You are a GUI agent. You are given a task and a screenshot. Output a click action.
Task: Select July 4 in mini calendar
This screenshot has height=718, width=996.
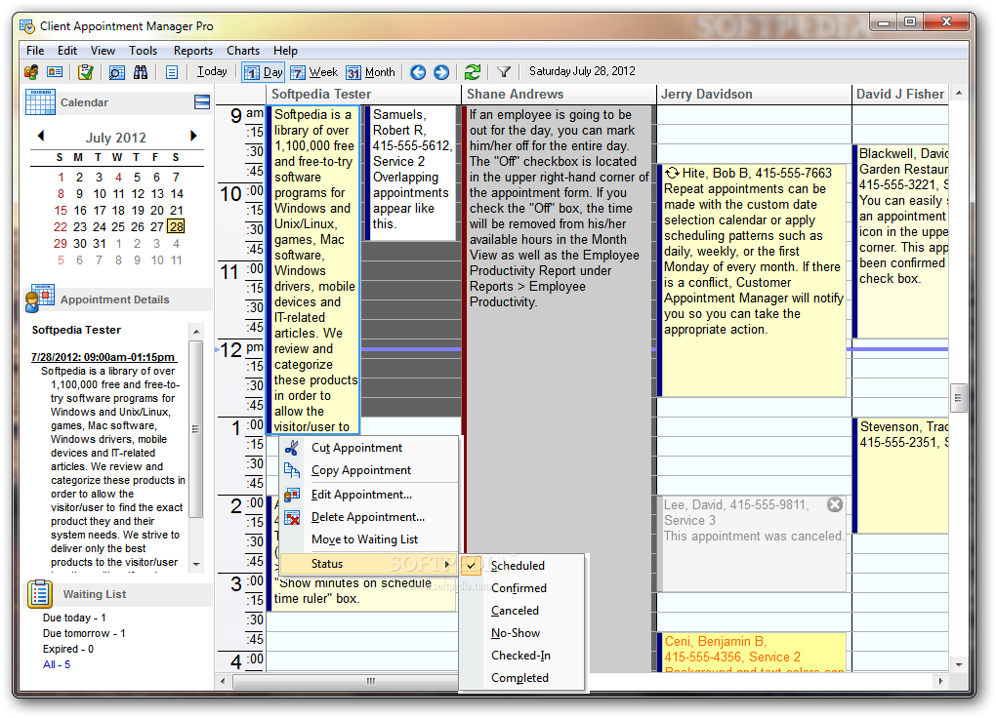[118, 178]
